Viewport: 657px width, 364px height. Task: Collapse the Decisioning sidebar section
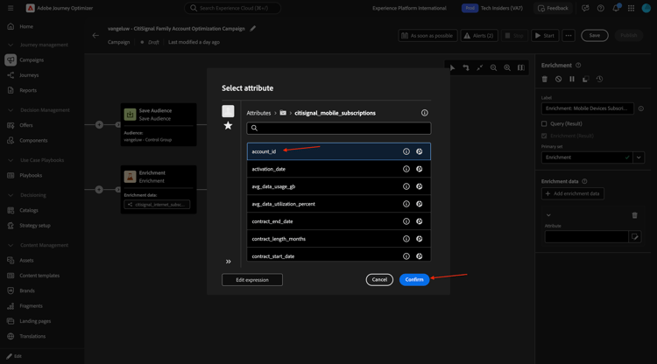pyautogui.click(x=11, y=195)
